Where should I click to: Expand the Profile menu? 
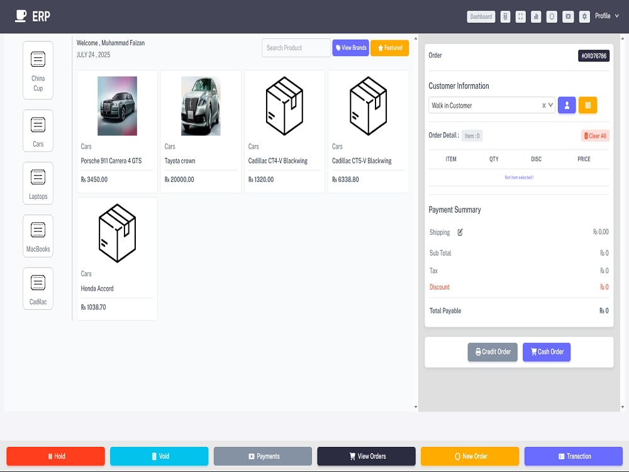click(x=606, y=16)
